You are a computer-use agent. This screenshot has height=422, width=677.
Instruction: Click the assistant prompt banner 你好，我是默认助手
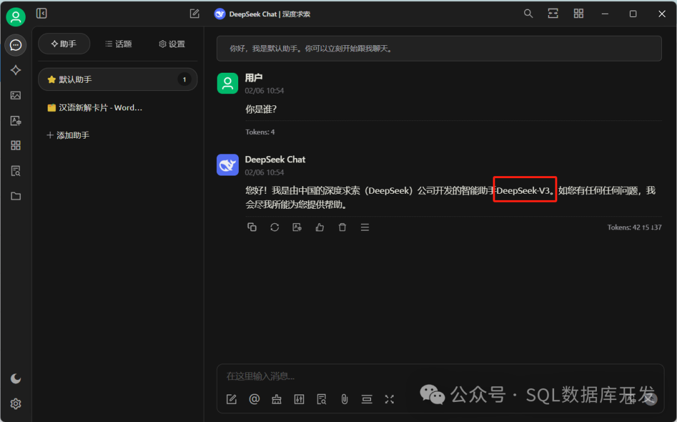pos(439,48)
